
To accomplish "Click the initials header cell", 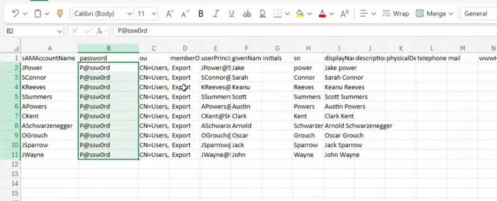I will click(x=277, y=58).
